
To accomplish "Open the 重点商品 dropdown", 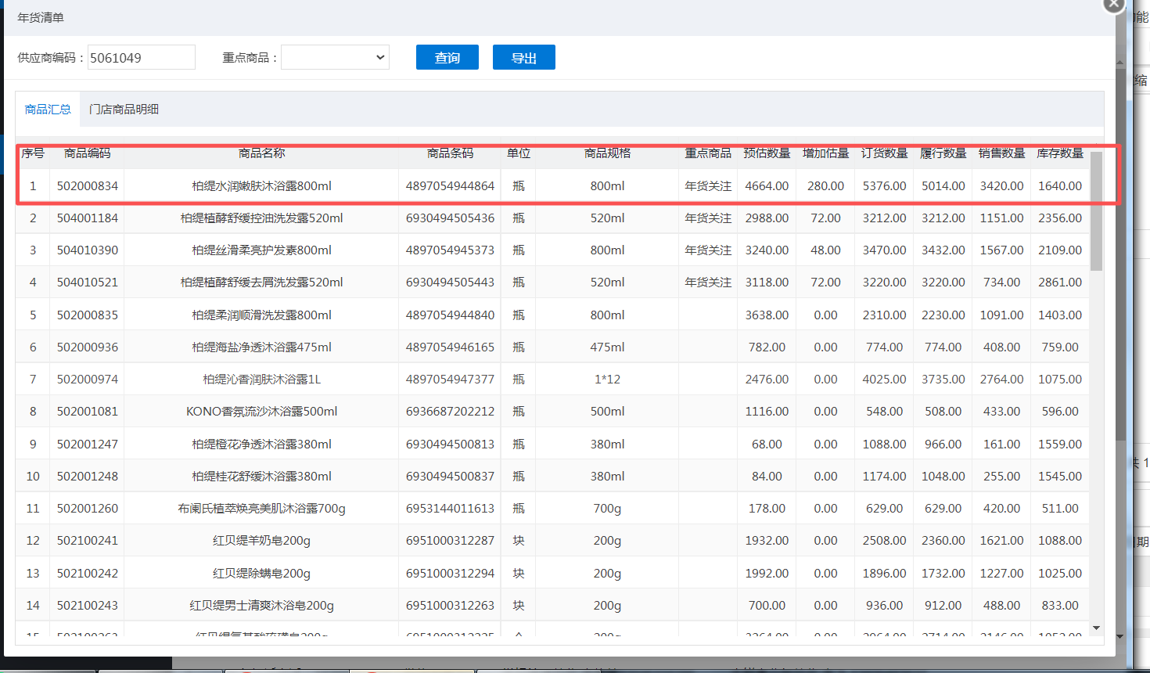I will (x=335, y=57).
